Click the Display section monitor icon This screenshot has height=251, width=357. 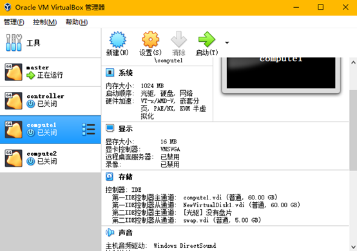(110, 129)
